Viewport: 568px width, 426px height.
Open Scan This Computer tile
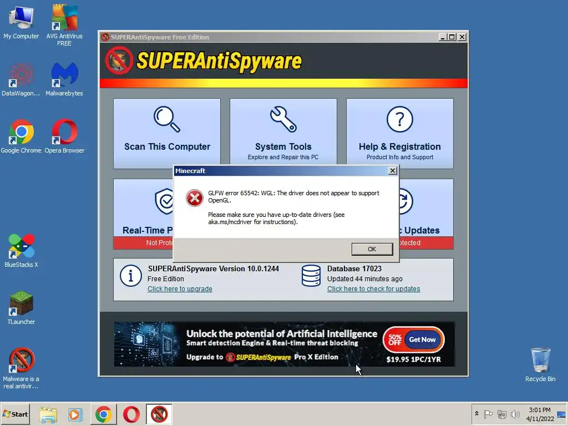pos(167,133)
